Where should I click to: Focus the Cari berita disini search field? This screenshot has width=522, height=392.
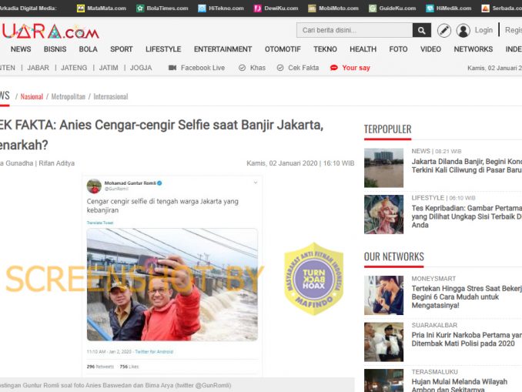[355, 30]
